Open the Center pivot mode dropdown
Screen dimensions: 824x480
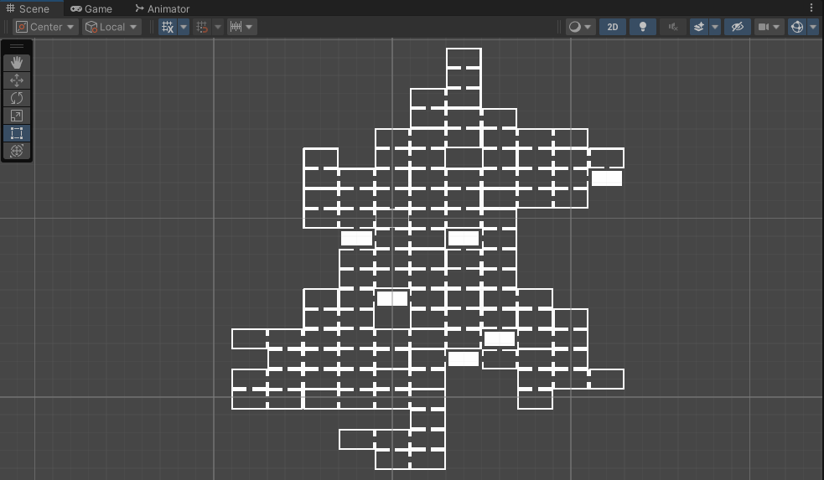(x=46, y=27)
